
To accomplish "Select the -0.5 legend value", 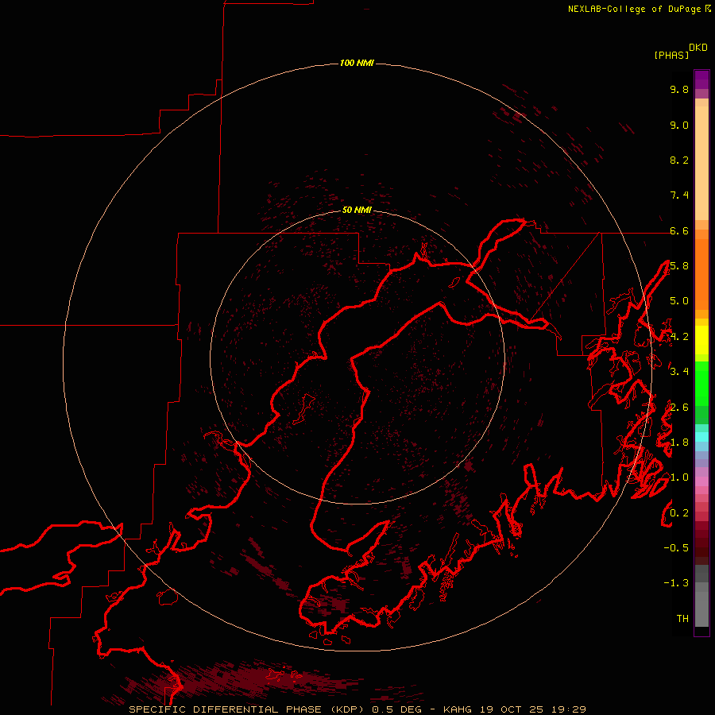I will [x=676, y=548].
